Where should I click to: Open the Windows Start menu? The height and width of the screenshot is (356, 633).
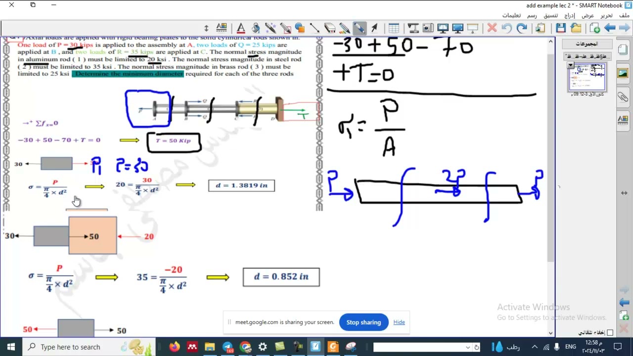point(11,347)
